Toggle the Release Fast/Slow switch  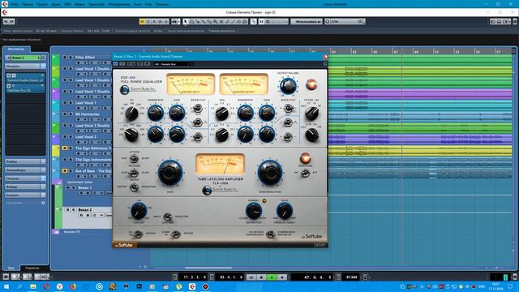(x=134, y=173)
